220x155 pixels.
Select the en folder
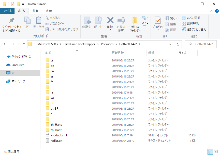[50, 71]
